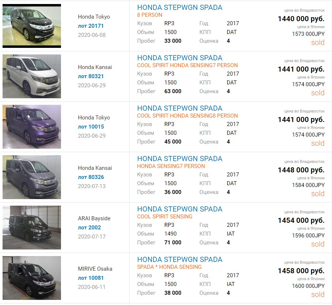Select the лот 10081 link
This screenshot has height=305, width=332.
click(91, 278)
